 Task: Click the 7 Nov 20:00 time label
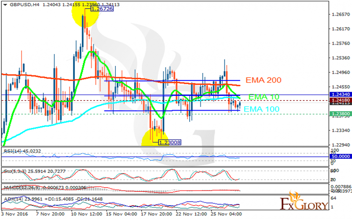[50, 214]
